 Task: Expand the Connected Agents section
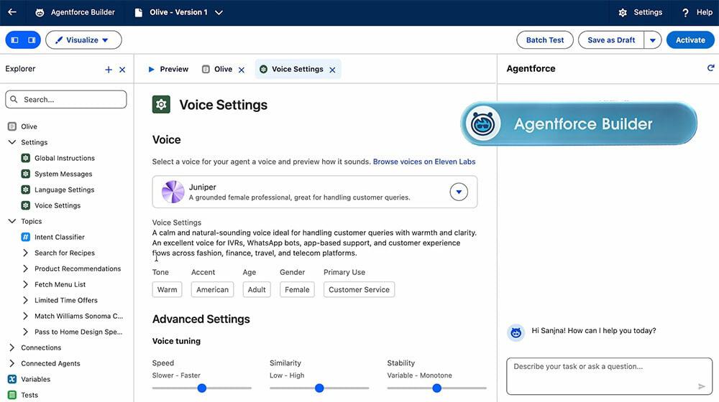pyautogui.click(x=12, y=363)
